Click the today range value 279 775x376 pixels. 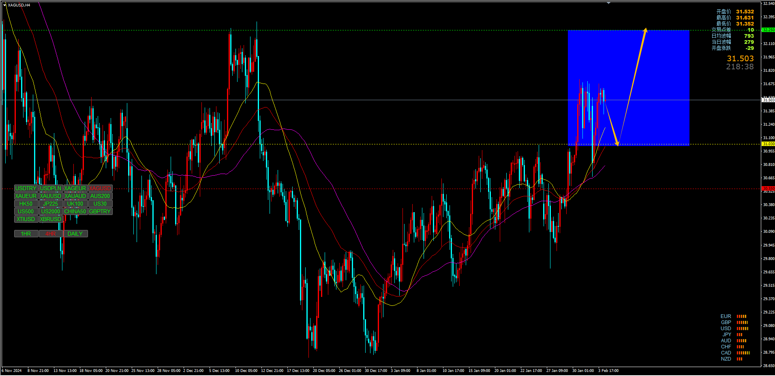pyautogui.click(x=749, y=42)
